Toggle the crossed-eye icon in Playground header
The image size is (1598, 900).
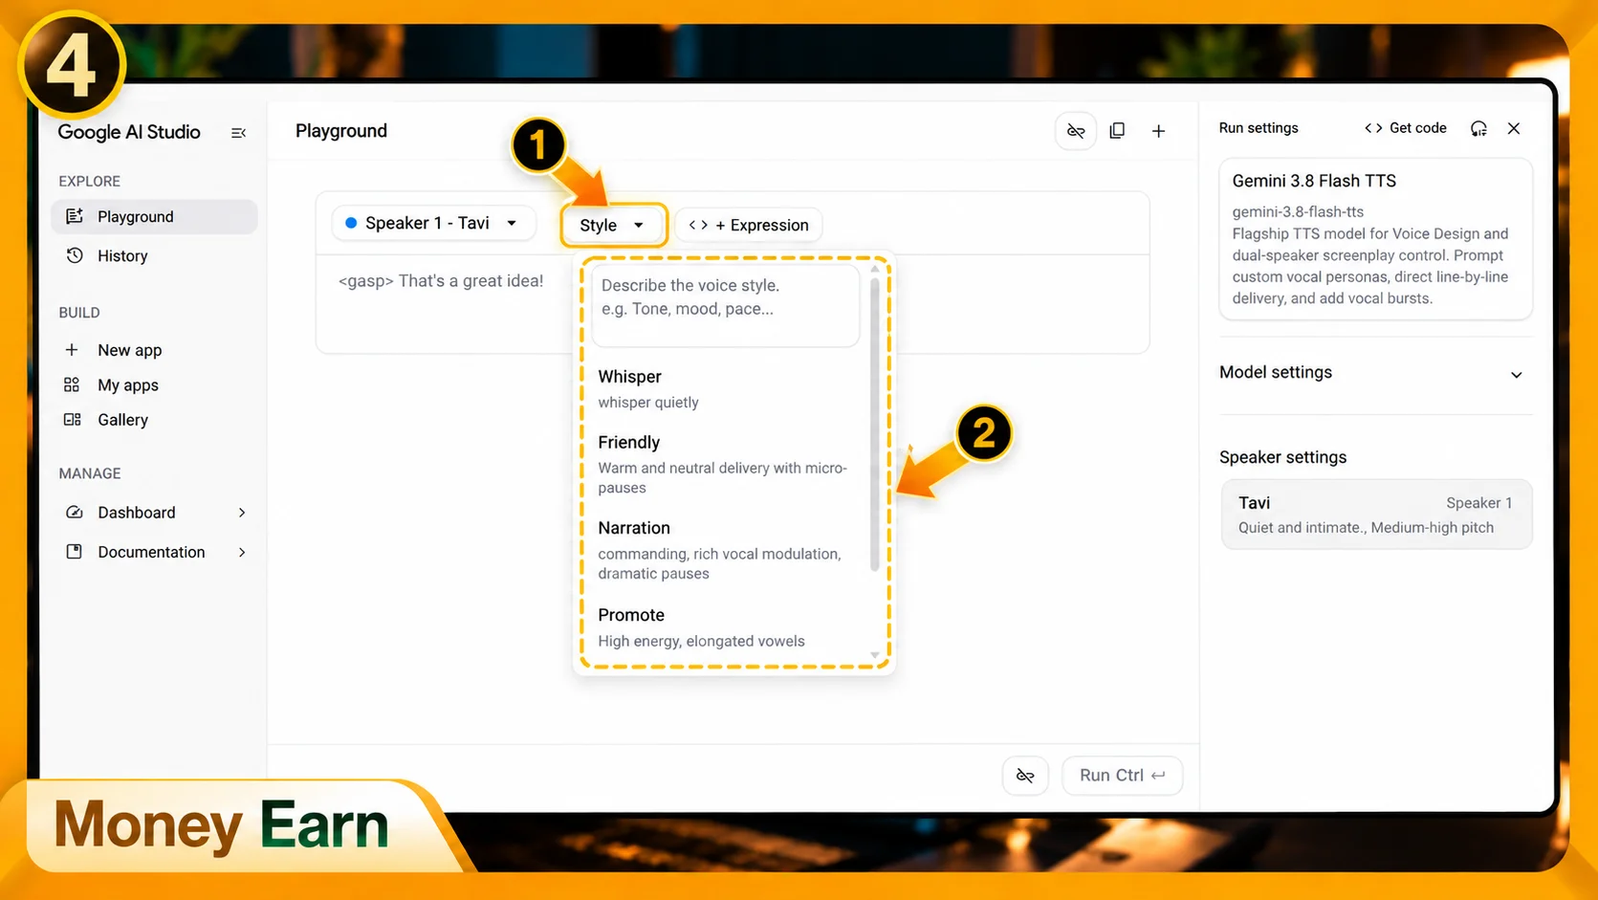point(1076,131)
